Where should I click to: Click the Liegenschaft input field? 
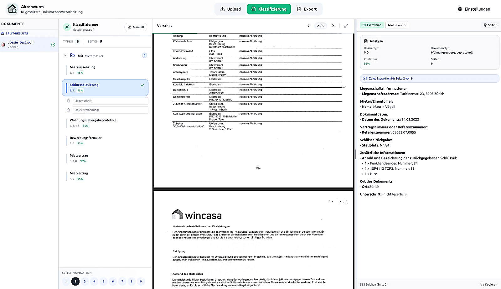pos(110,101)
